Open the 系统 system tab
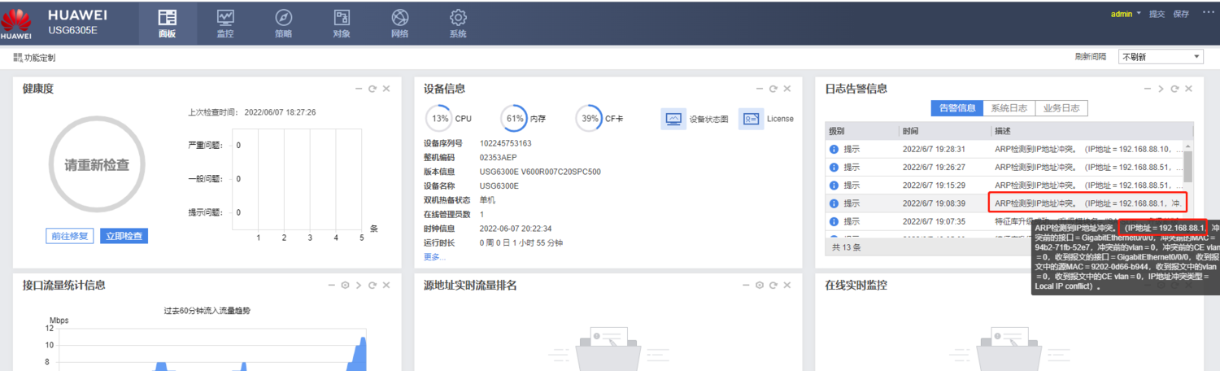This screenshot has width=1220, height=371. [458, 24]
